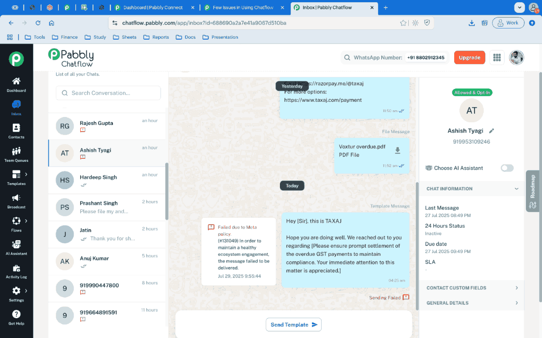542x338 pixels.
Task: Click the chat list scrollbar
Action: [x=167, y=191]
